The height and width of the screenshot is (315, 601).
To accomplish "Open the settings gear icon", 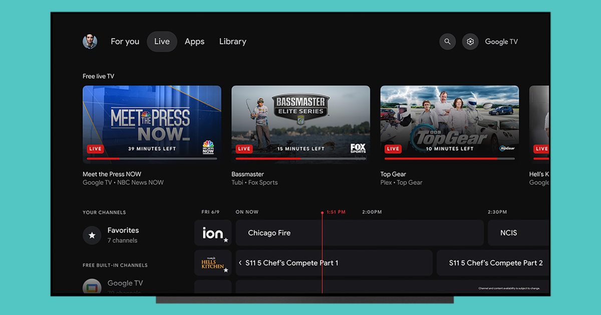I will click(x=470, y=42).
